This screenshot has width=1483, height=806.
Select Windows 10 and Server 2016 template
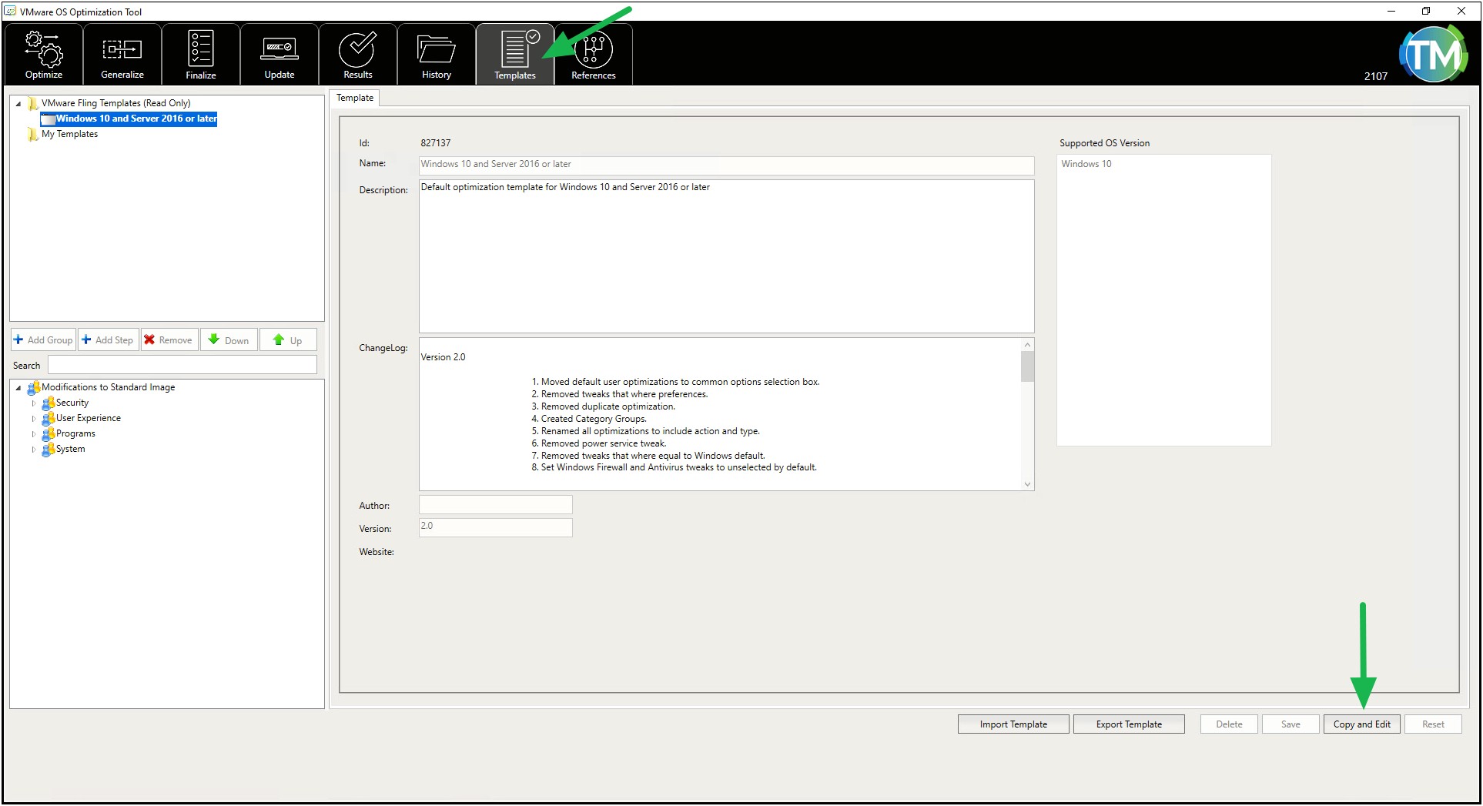129,119
